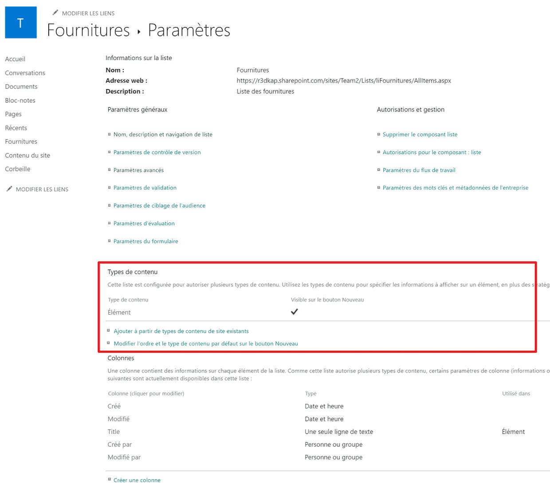The height and width of the screenshot is (483, 550).
Task: Open Paramètres de contrôle de version
Action: pyautogui.click(x=157, y=152)
